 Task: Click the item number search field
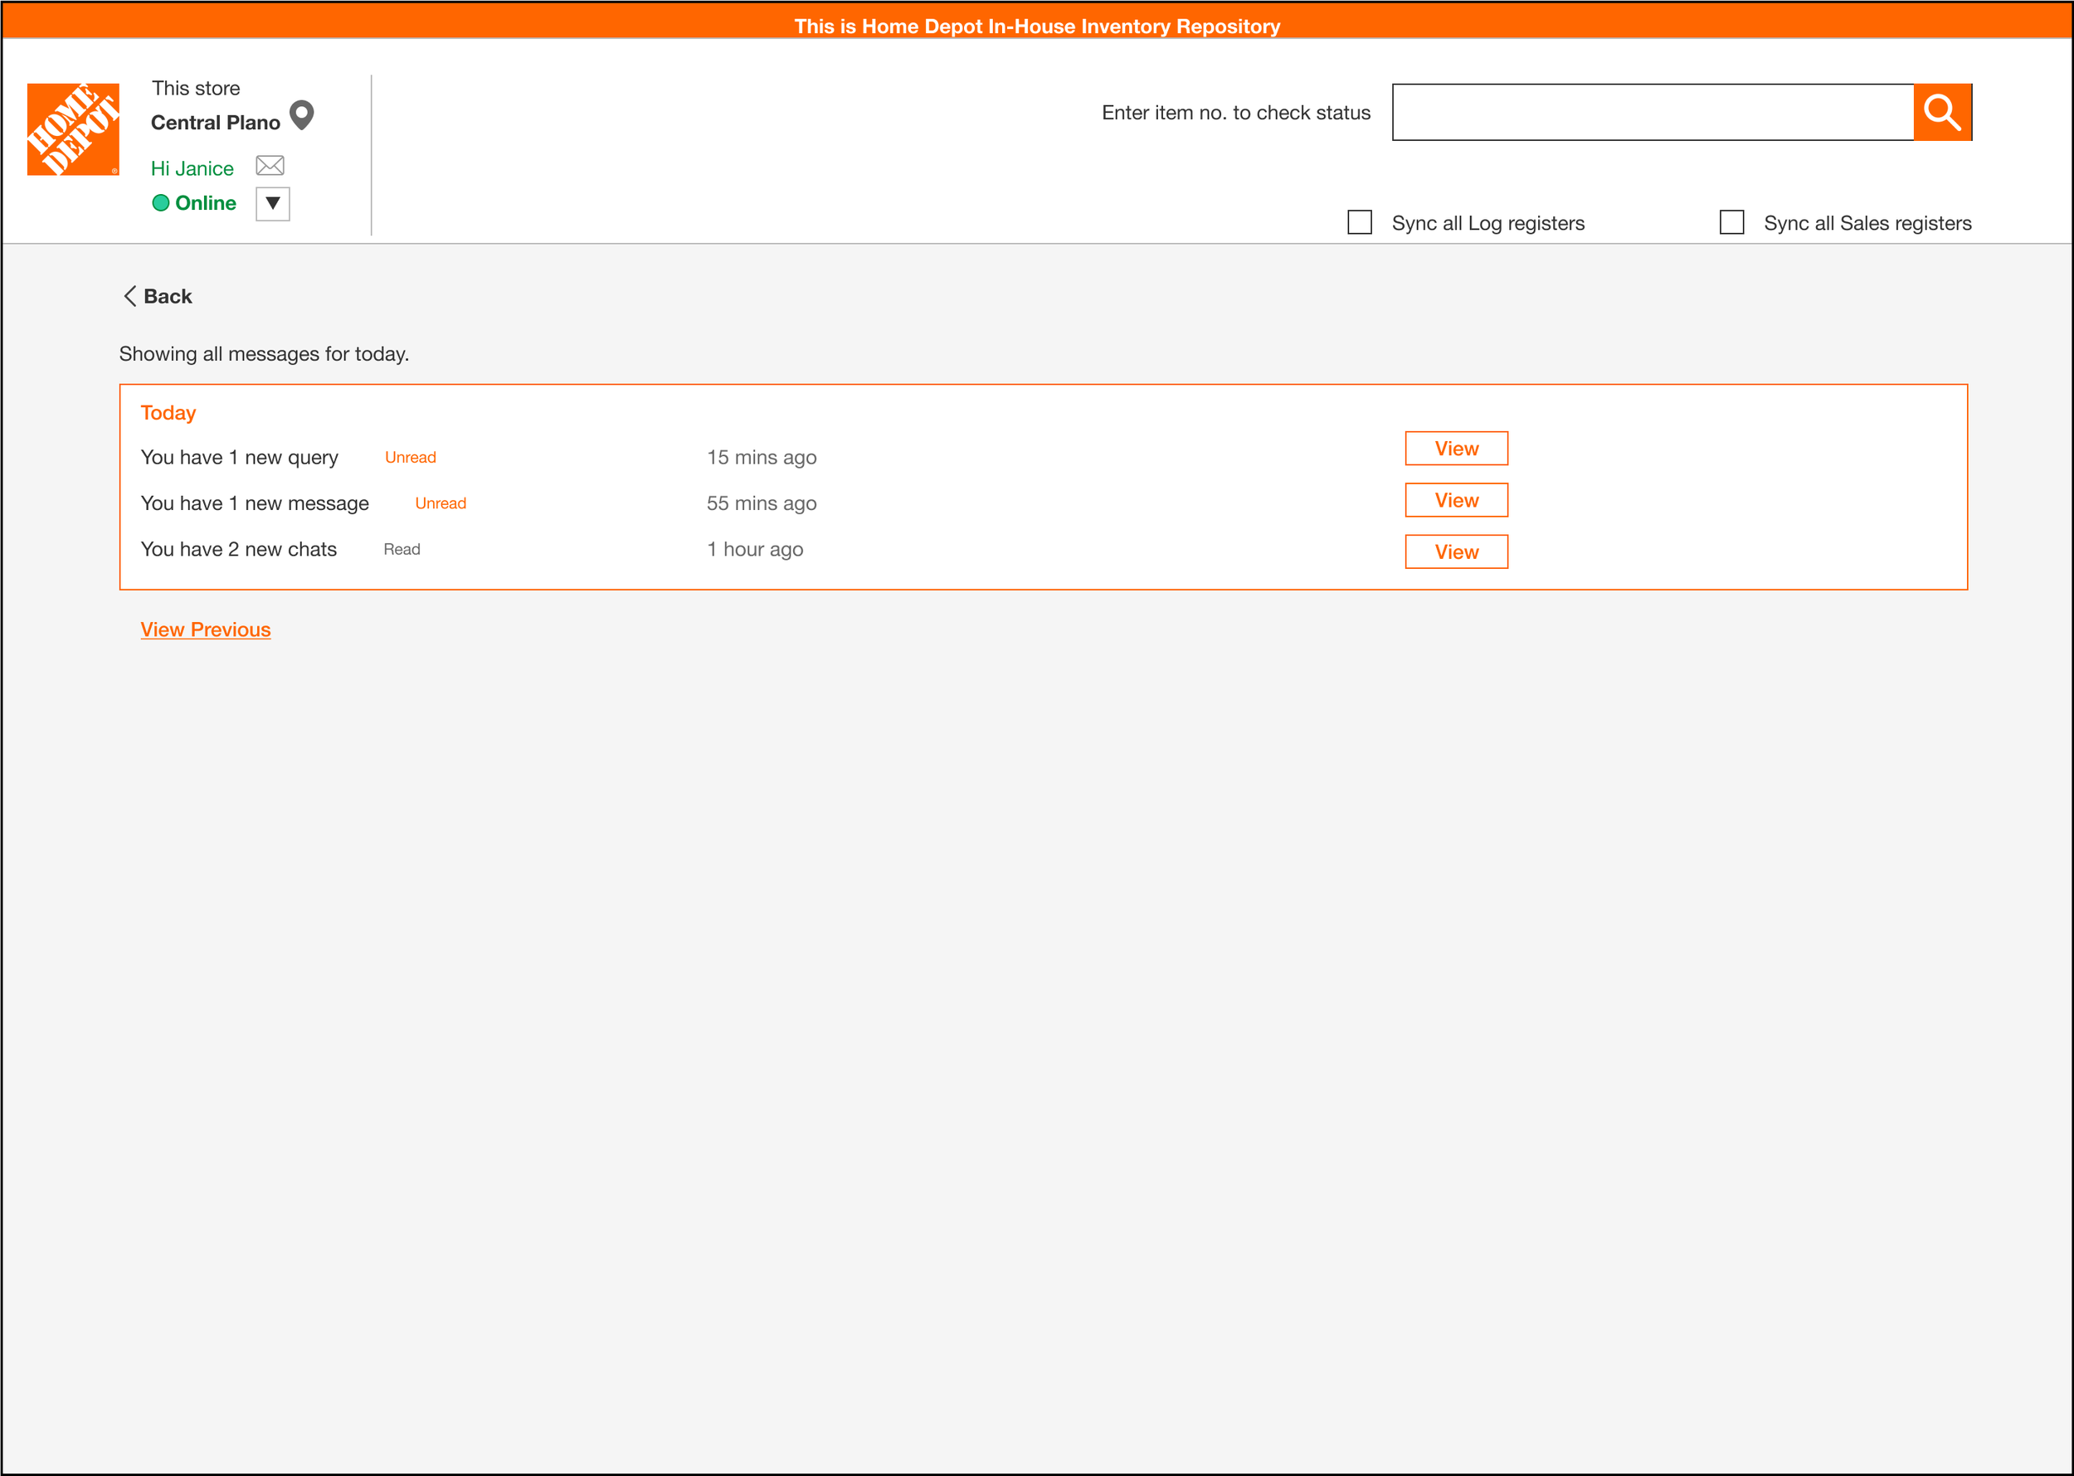pyautogui.click(x=1652, y=113)
